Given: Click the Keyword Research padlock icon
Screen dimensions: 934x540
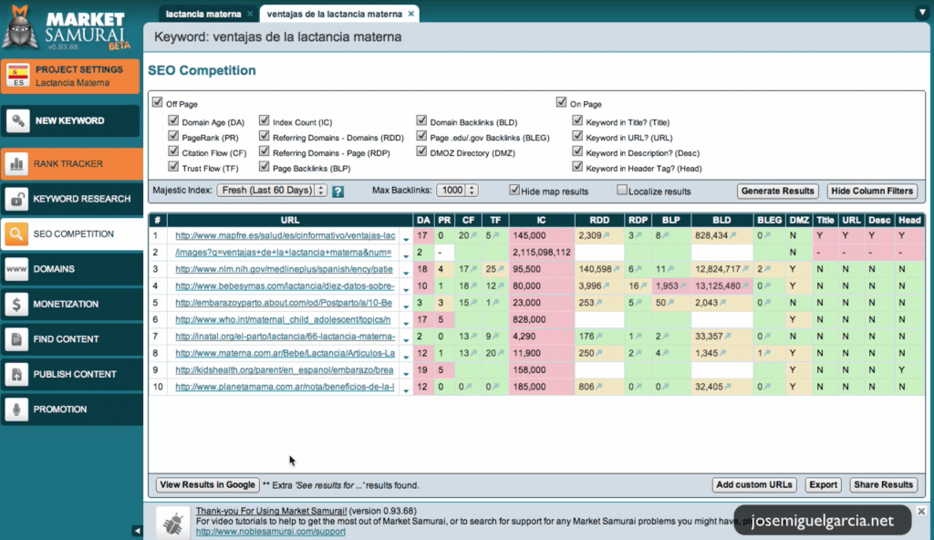Looking at the screenshot, I should tap(16, 199).
